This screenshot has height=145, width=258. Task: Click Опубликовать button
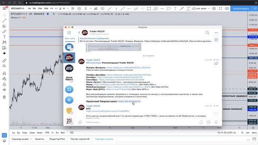pyautogui.click(x=241, y=8)
